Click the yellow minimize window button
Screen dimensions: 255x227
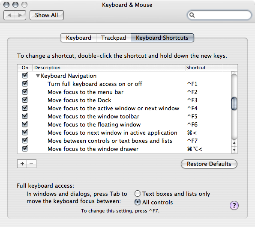click(x=15, y=5)
